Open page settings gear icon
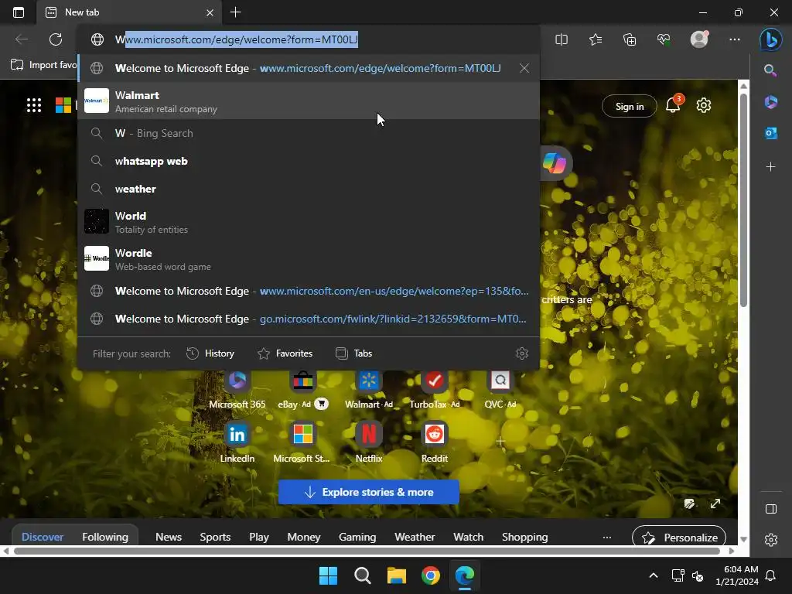The image size is (792, 594). (704, 105)
